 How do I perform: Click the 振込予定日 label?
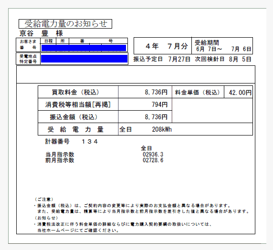148,59
